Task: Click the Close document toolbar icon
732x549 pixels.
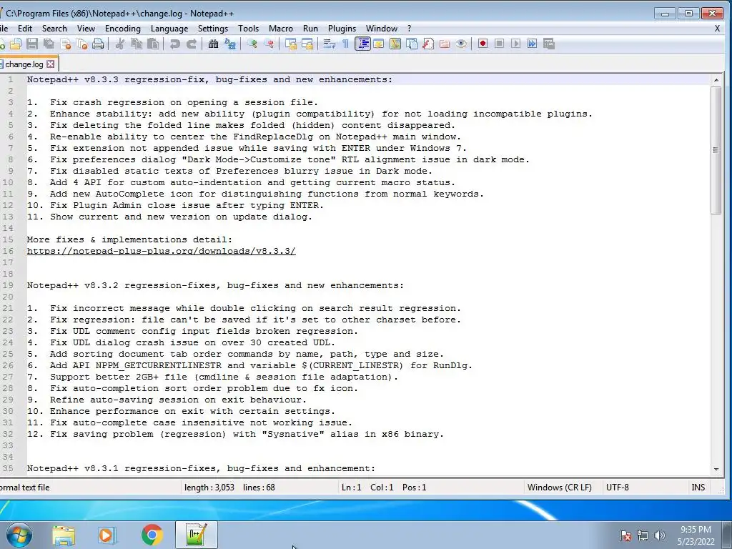Action: point(65,44)
